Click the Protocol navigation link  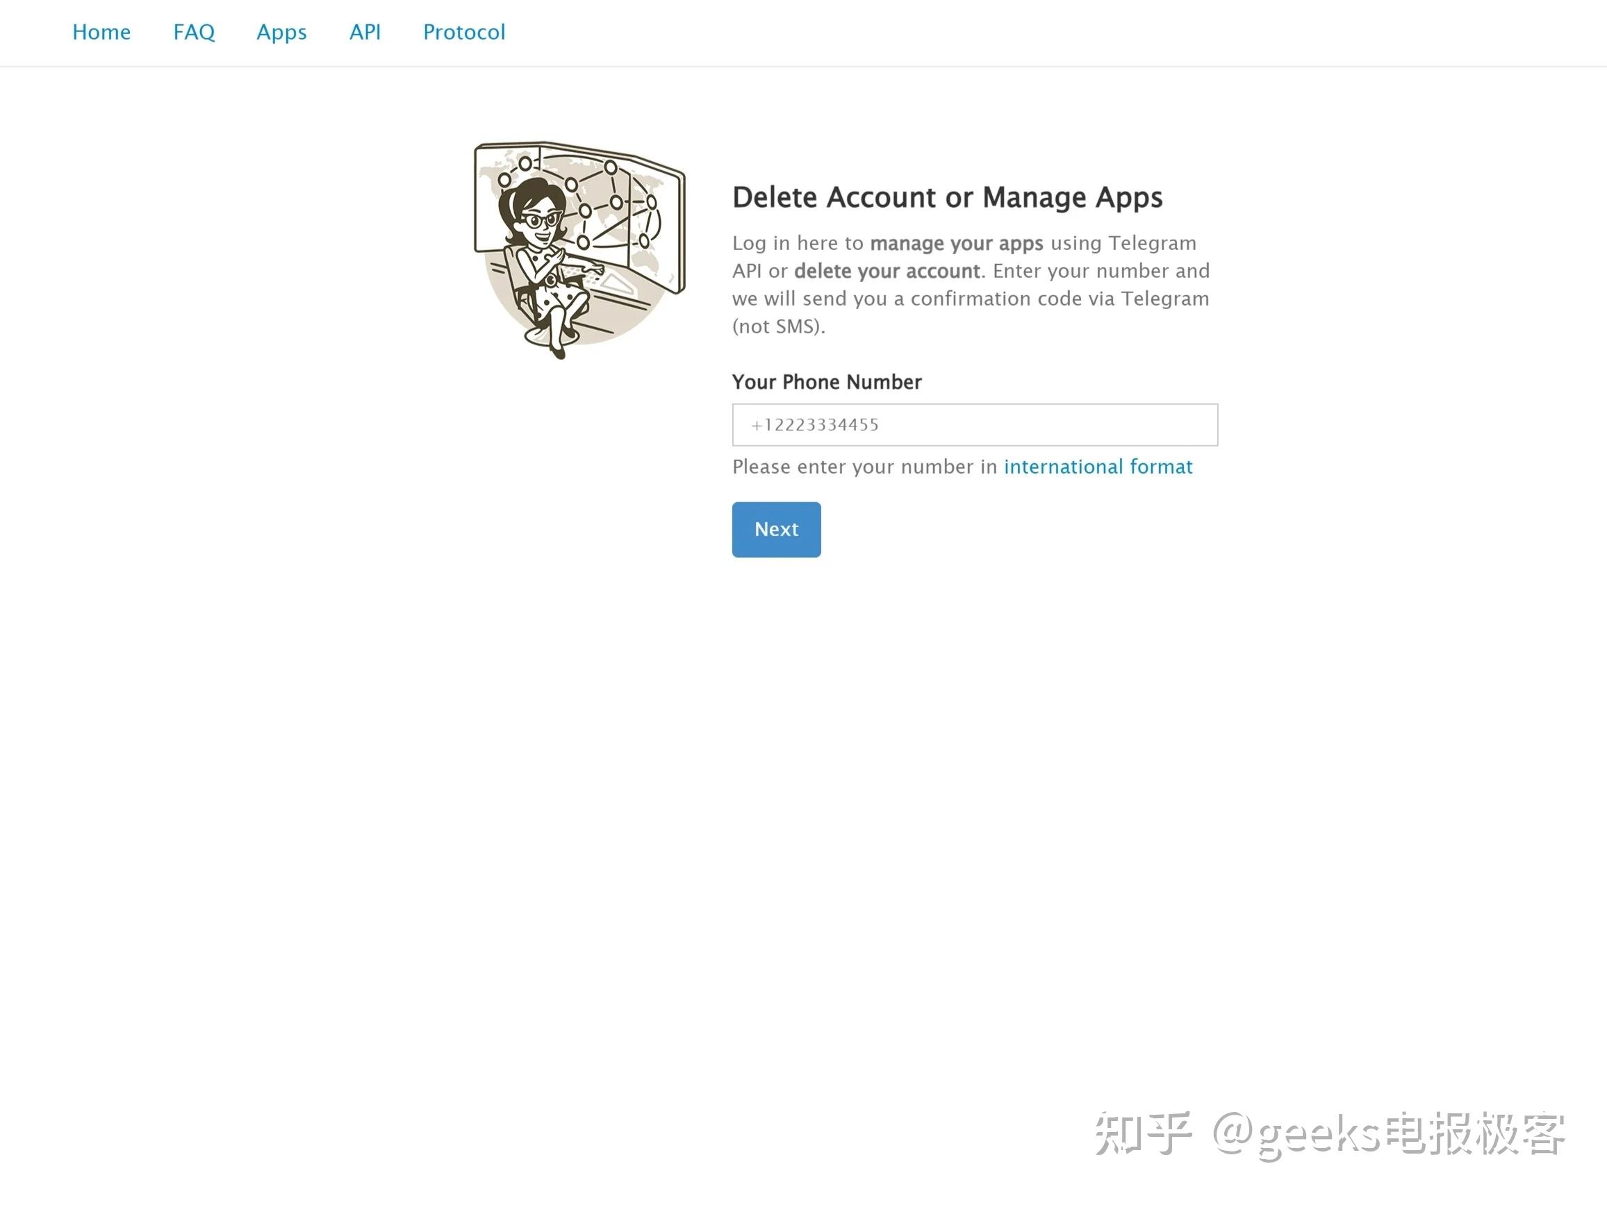[x=463, y=32]
